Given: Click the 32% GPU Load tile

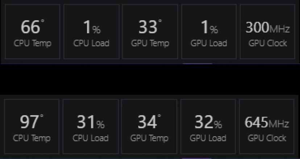Looking at the screenshot, I should pyautogui.click(x=208, y=126).
